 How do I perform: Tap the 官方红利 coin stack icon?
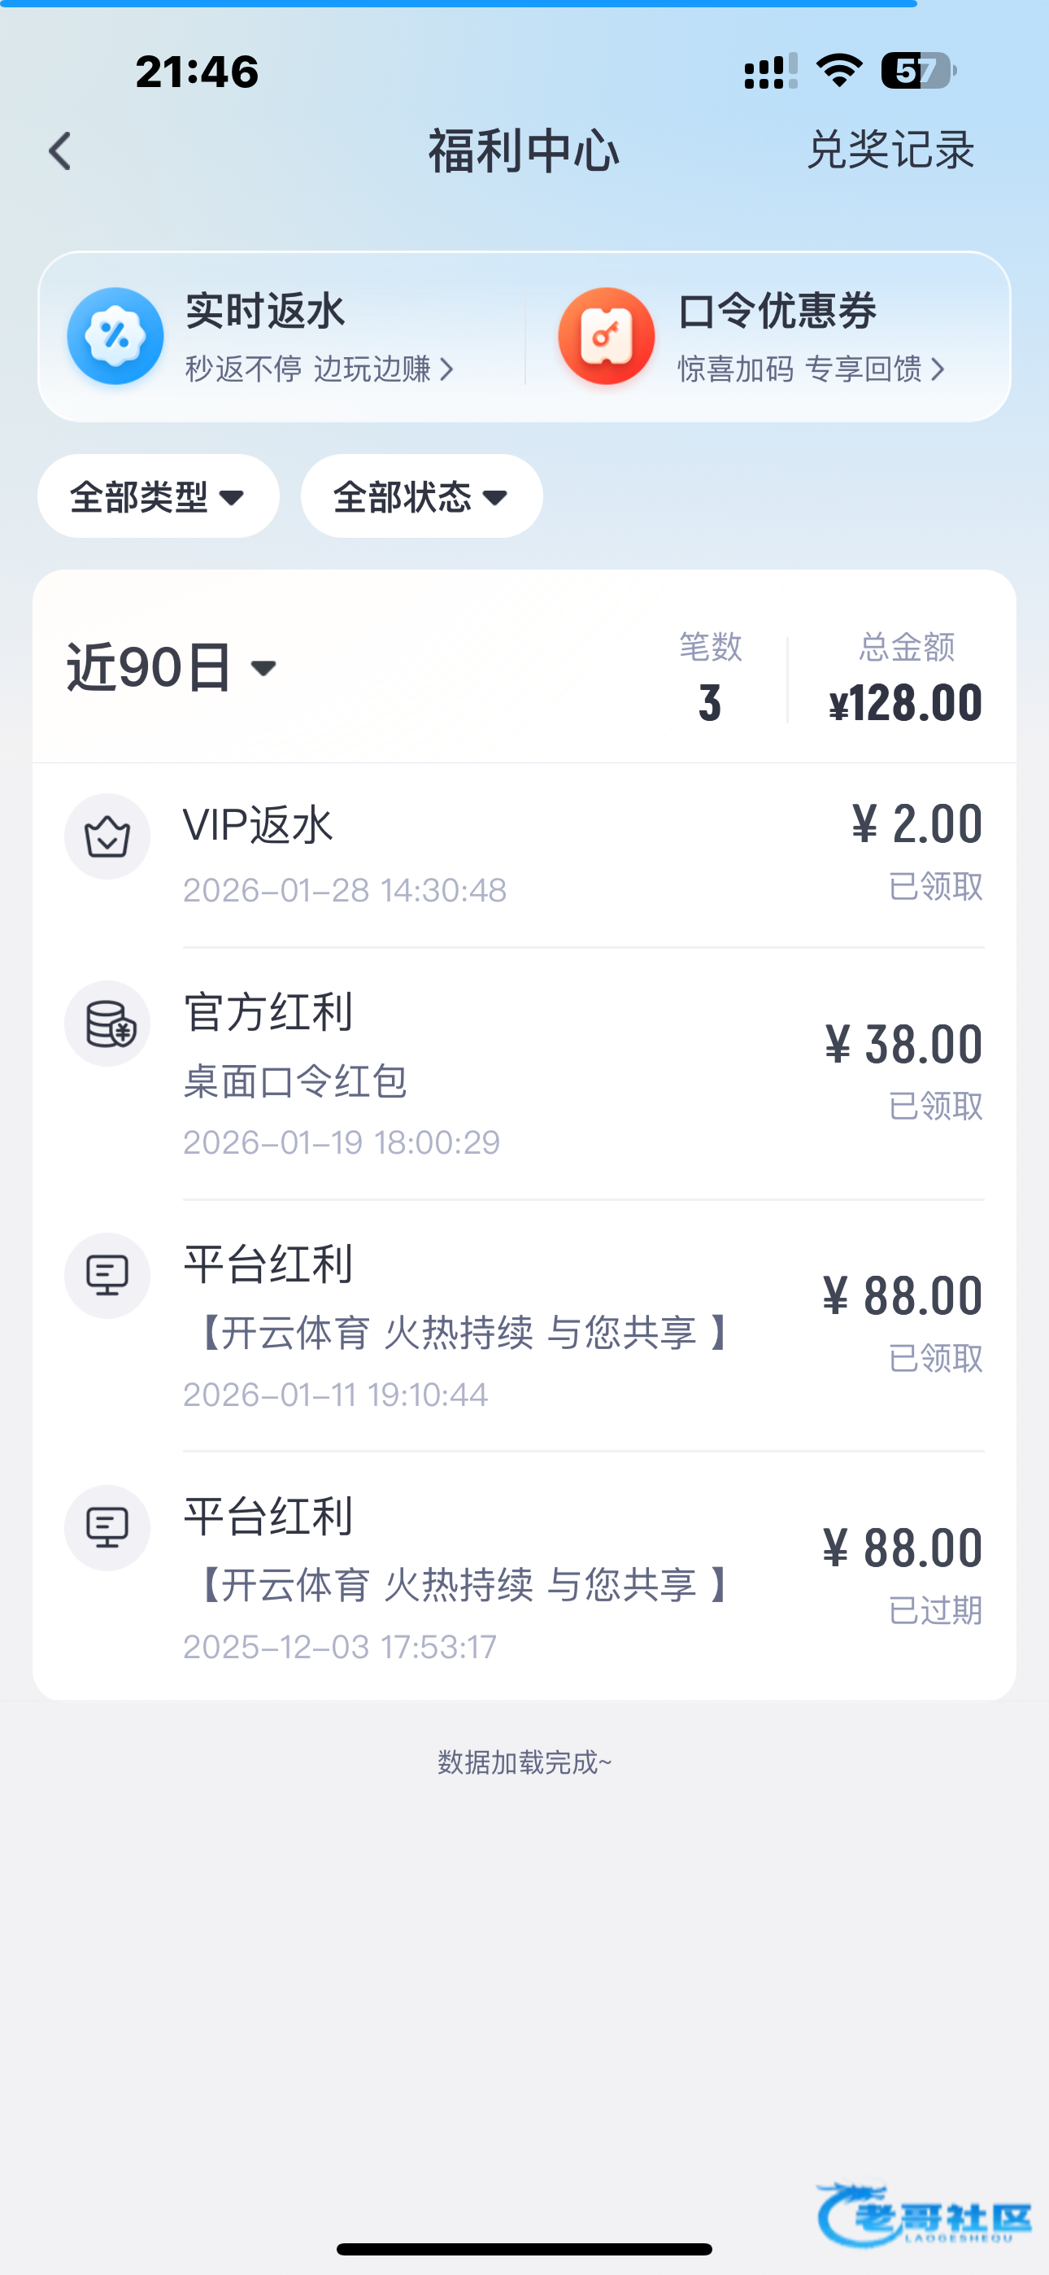click(107, 1024)
